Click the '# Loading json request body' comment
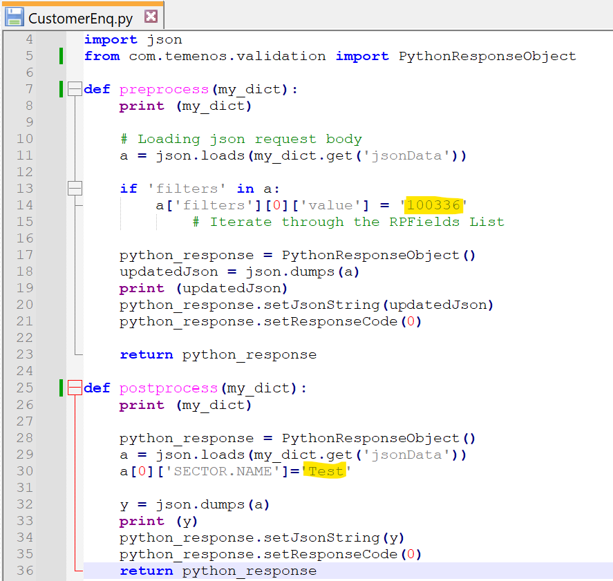 [x=249, y=139]
